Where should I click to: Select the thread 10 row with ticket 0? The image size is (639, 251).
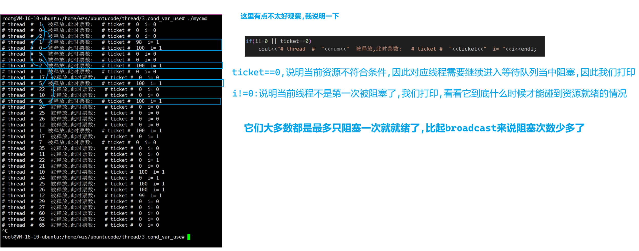click(x=81, y=95)
